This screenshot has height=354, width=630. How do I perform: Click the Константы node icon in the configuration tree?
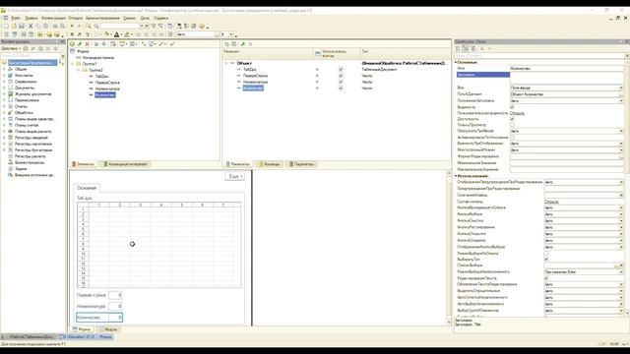click(x=11, y=76)
